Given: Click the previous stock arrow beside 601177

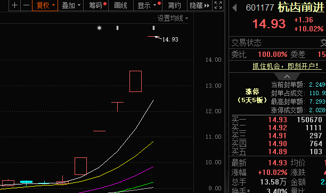Looking at the screenshot, I should (234, 8).
